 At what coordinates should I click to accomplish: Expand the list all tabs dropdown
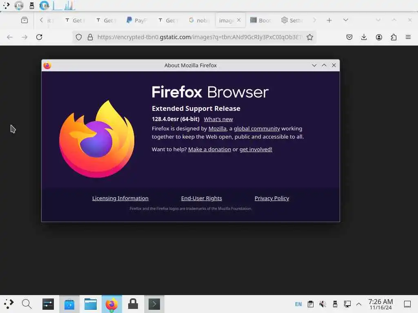[346, 20]
